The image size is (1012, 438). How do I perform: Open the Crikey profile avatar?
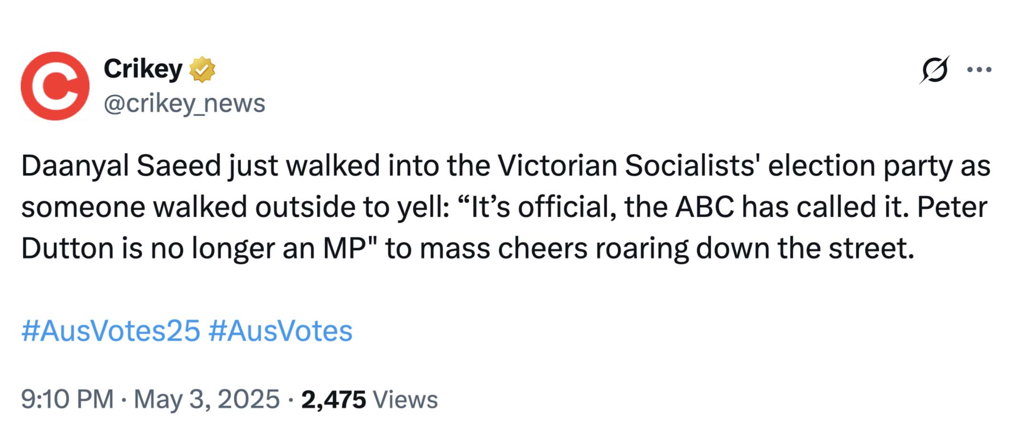click(55, 86)
